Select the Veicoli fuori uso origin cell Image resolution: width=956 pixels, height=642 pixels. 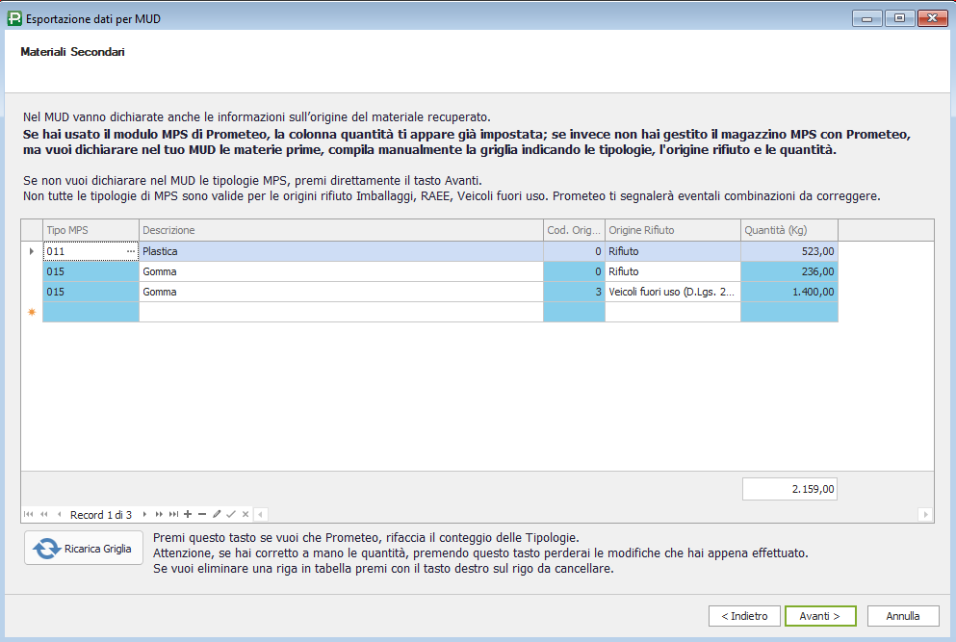point(672,292)
